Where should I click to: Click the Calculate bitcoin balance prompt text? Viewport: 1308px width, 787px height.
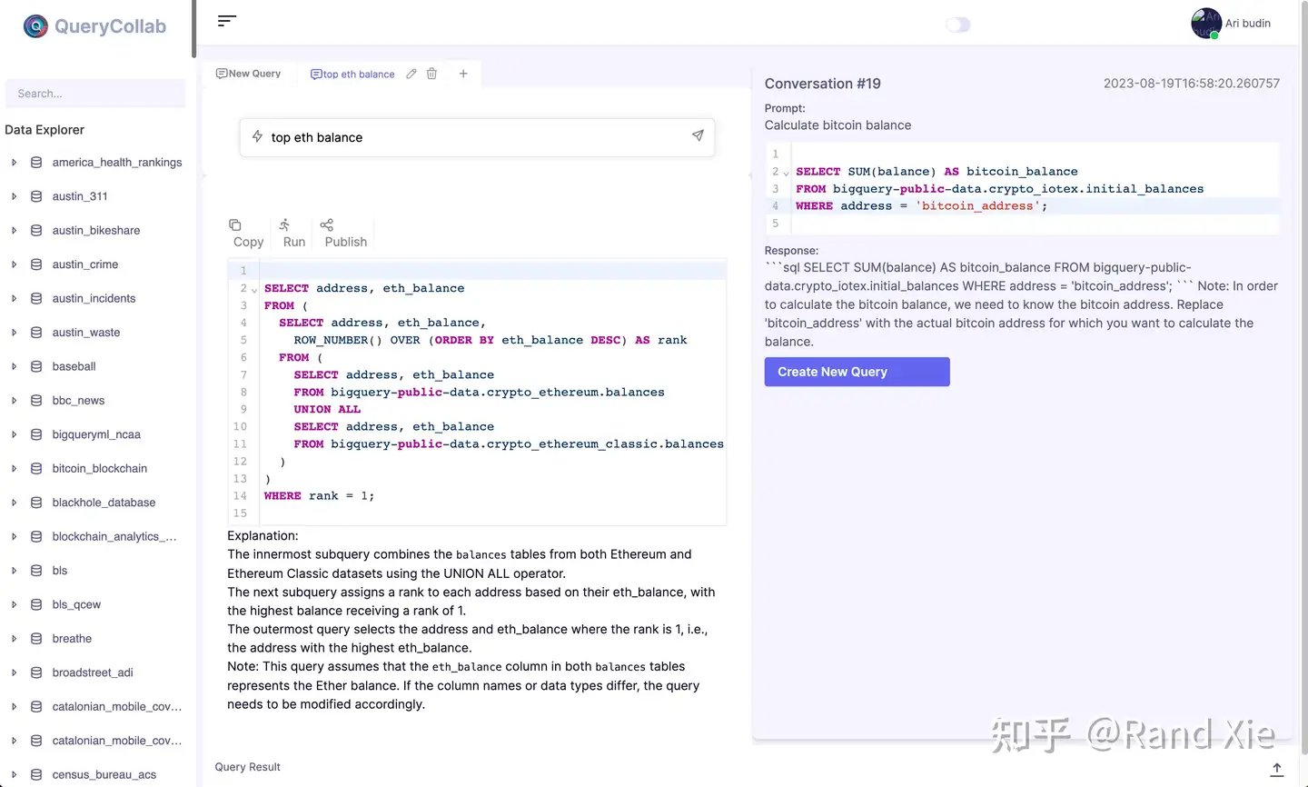(837, 125)
